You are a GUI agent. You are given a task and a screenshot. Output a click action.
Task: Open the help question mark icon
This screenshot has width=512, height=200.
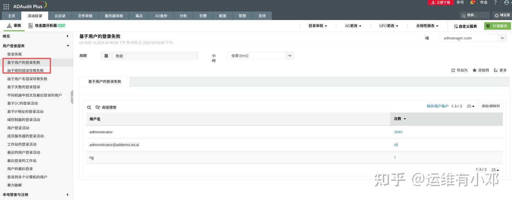coord(495,2)
